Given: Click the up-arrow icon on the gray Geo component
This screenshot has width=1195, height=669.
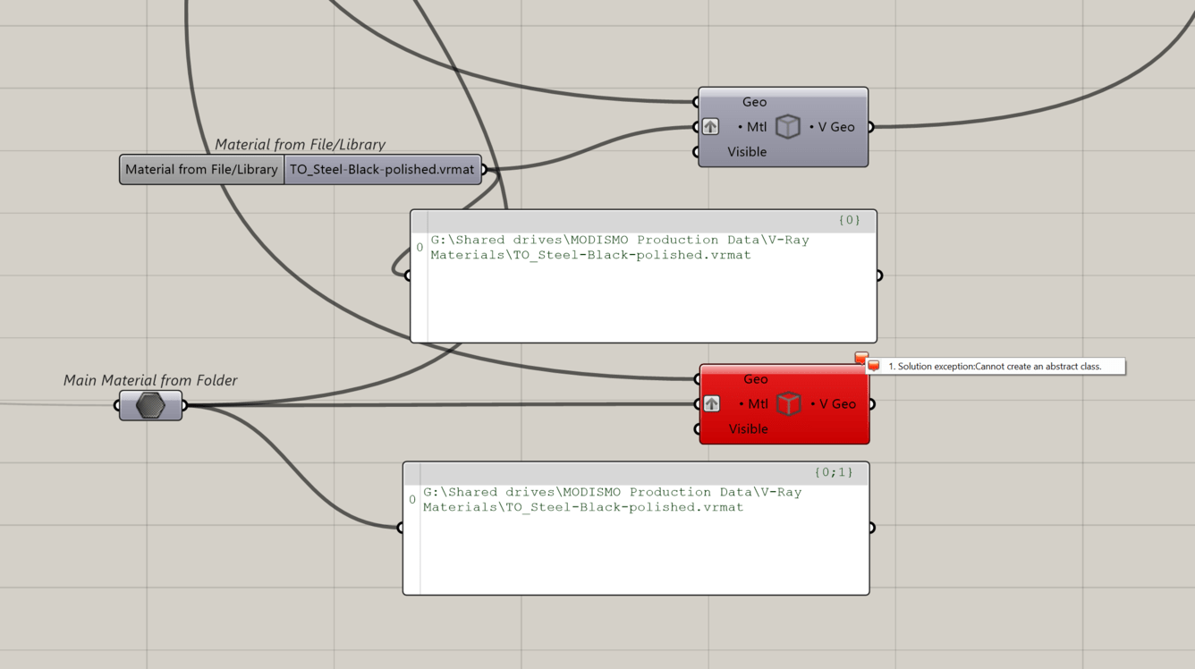Looking at the screenshot, I should (x=709, y=126).
